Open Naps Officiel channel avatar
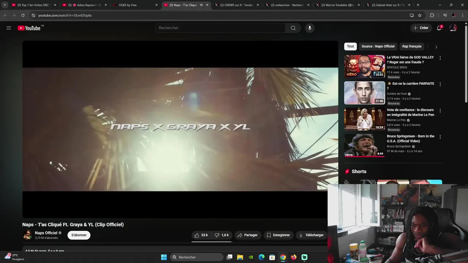The height and width of the screenshot is (263, 468). click(27, 235)
